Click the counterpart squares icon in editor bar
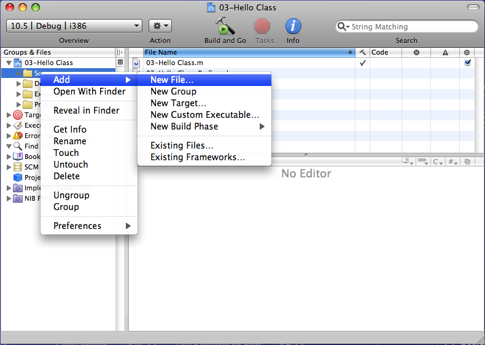Screen dimensions: 485x345 coord(467,161)
